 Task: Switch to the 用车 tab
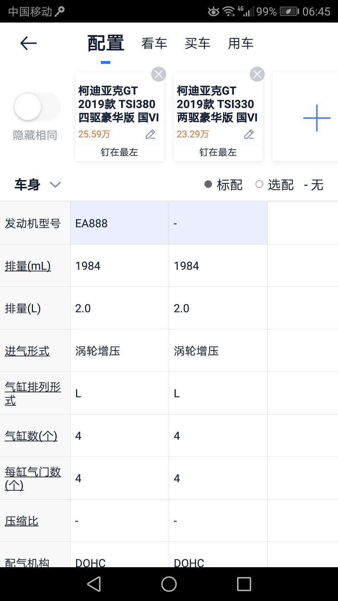241,43
